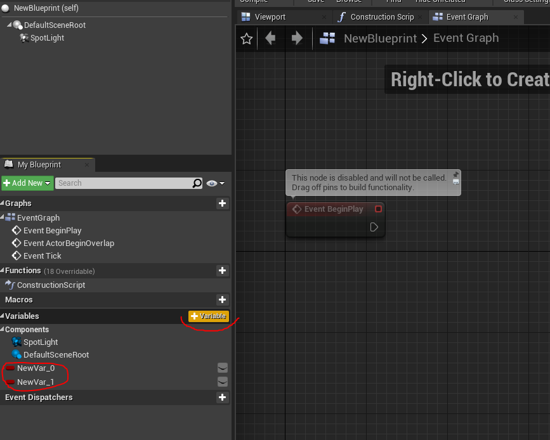Click the ConstructionScript function icon
Image resolution: width=550 pixels, height=440 pixels.
point(10,285)
